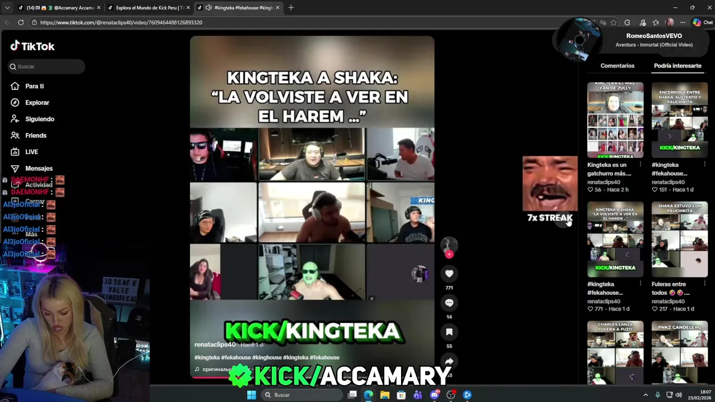Open File Explorer from the taskbar
715x402 pixels.
click(x=385, y=395)
